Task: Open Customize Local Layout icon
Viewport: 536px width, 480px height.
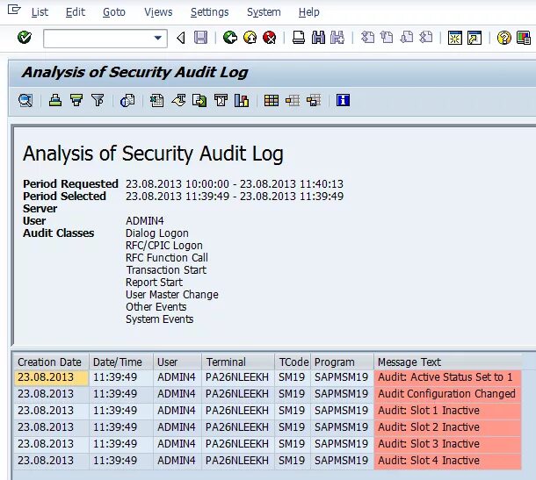Action: coord(524,38)
